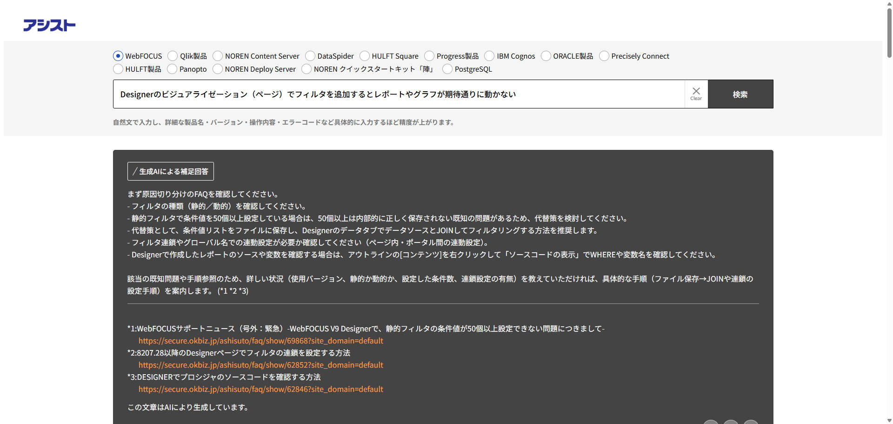Pick the DataSpider product radio

click(x=310, y=56)
